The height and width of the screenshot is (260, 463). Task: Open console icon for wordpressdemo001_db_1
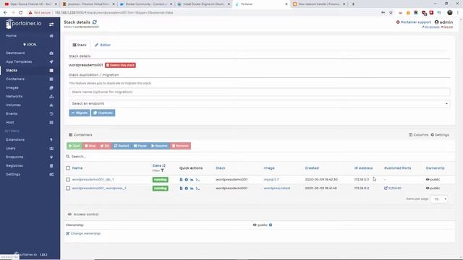pyautogui.click(x=197, y=180)
